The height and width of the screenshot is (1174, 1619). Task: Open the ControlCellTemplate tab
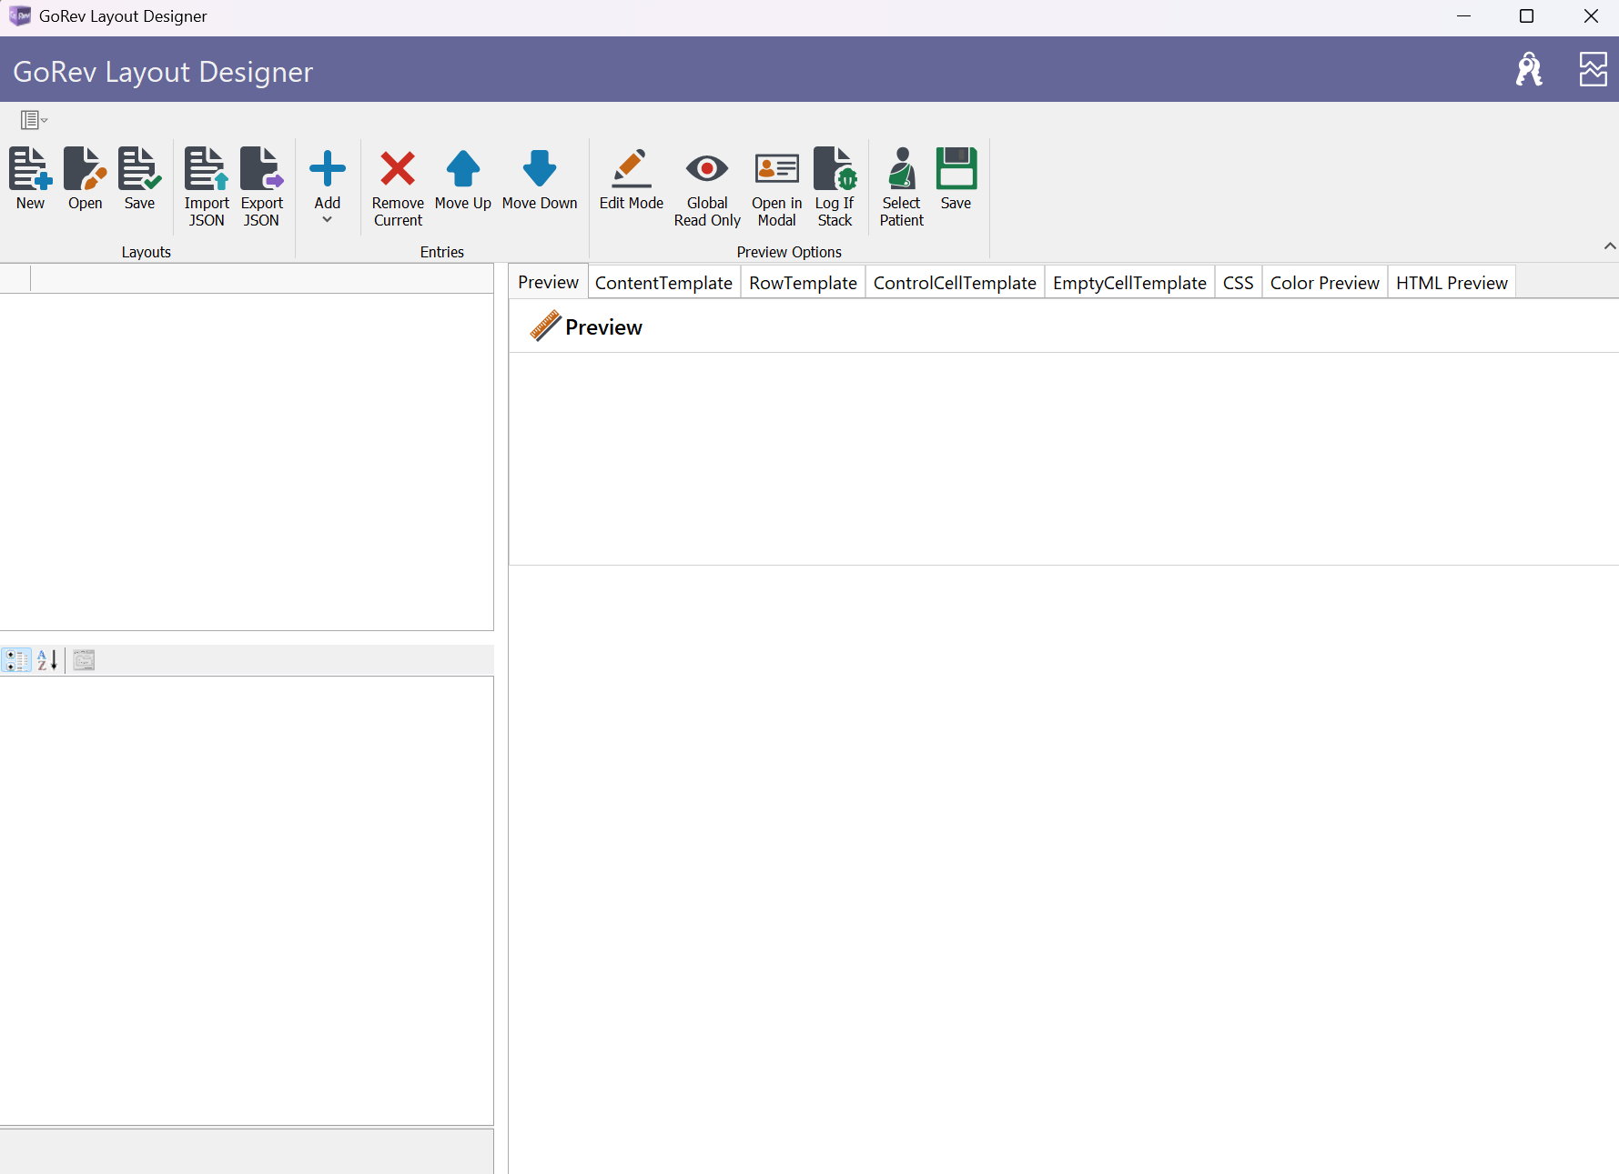[x=955, y=283]
